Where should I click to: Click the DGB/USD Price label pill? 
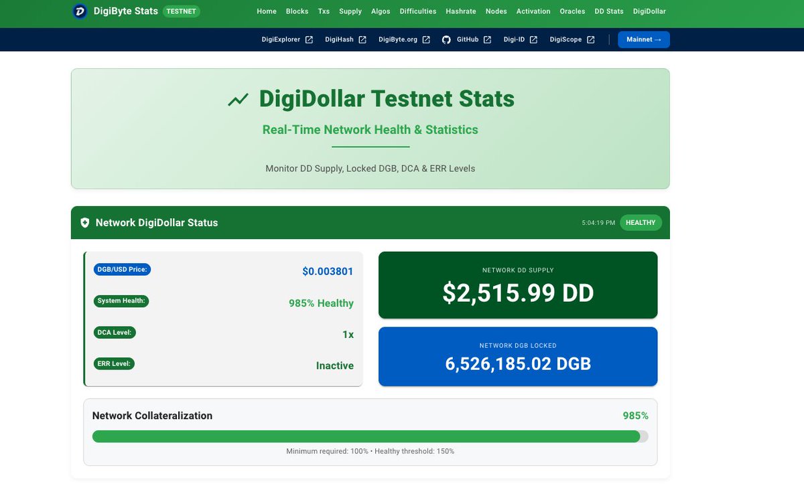[x=123, y=270]
